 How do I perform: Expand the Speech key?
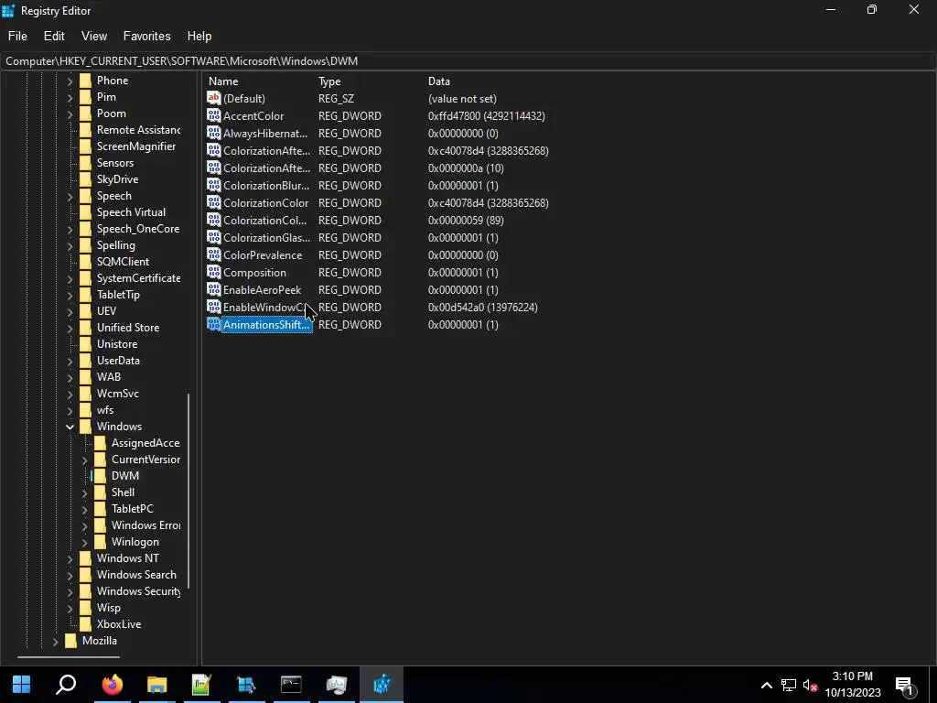(70, 196)
